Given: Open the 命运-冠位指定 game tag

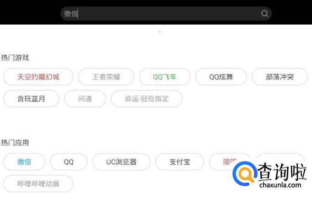Looking at the screenshot, I should click(x=147, y=99).
